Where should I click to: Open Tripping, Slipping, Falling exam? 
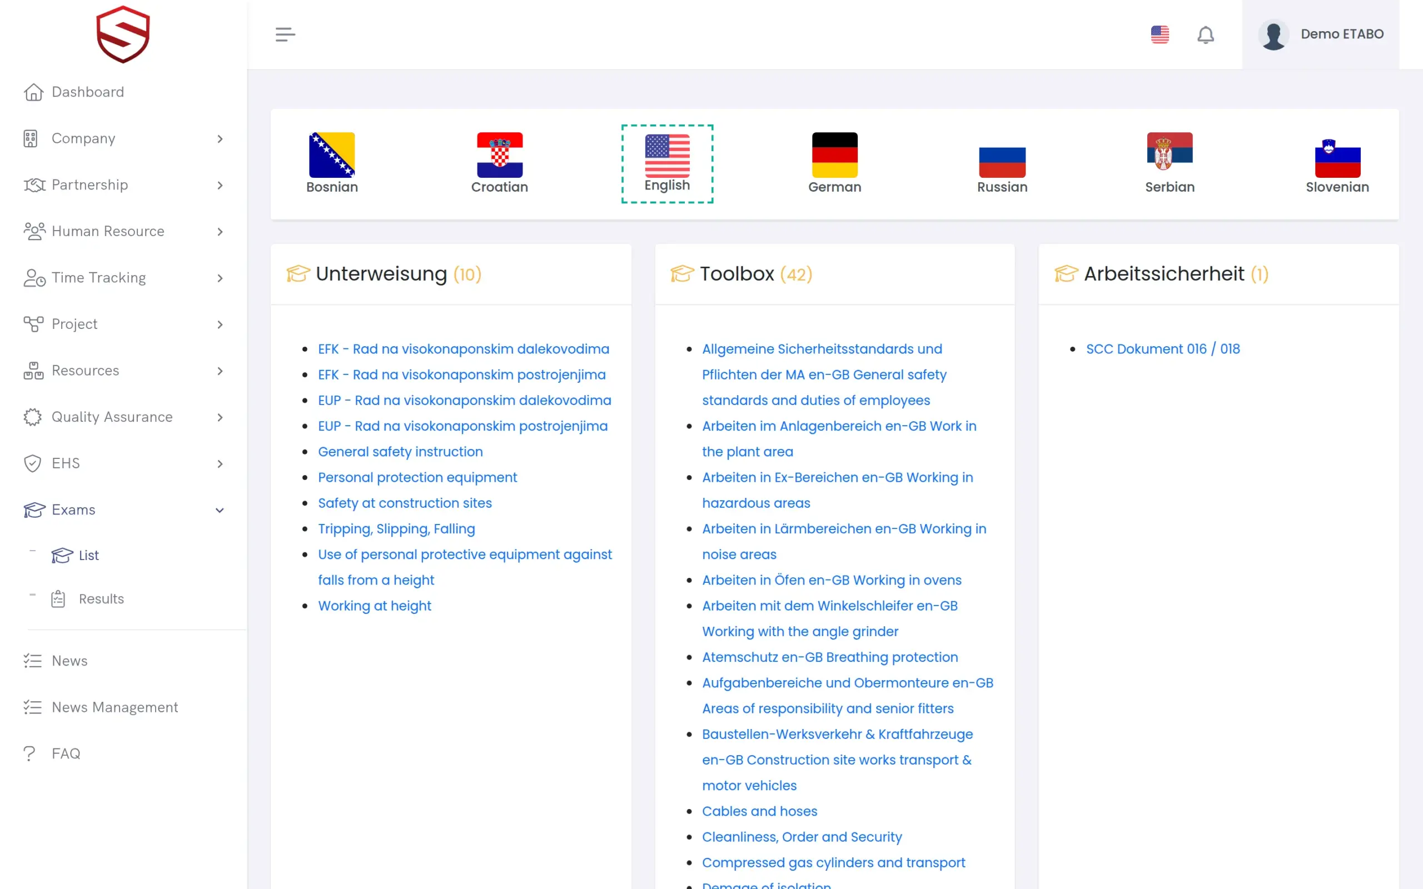click(x=396, y=528)
